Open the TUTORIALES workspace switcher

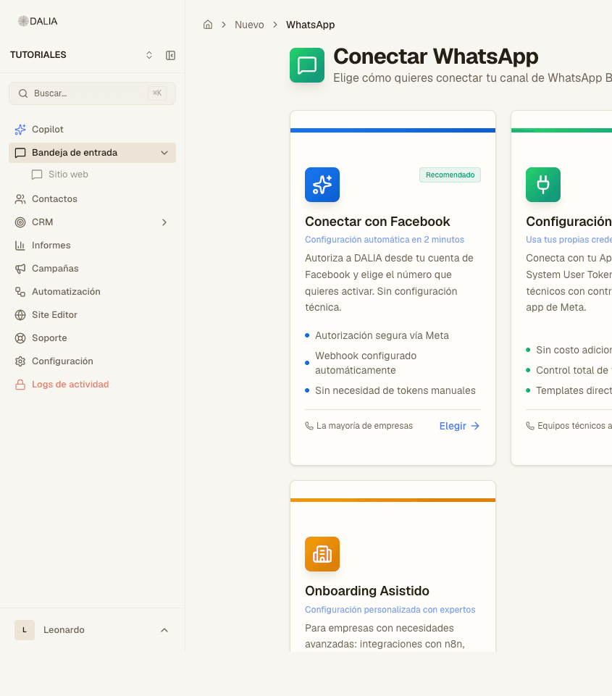149,55
